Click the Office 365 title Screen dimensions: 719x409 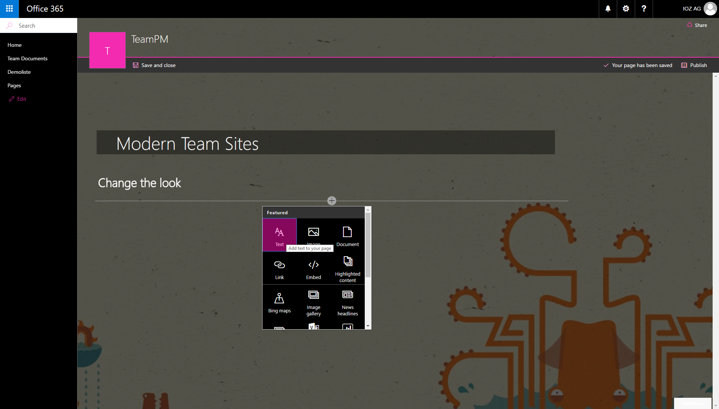click(x=45, y=9)
